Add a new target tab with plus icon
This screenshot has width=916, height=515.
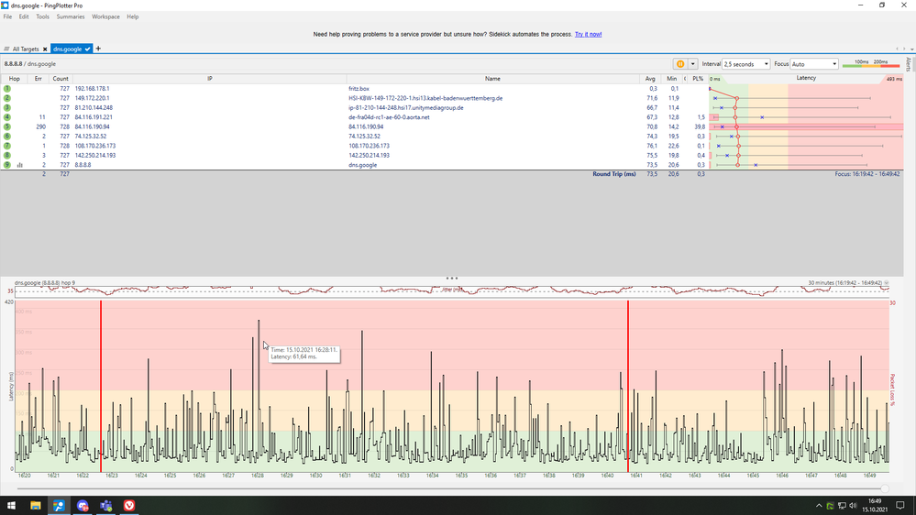point(98,49)
